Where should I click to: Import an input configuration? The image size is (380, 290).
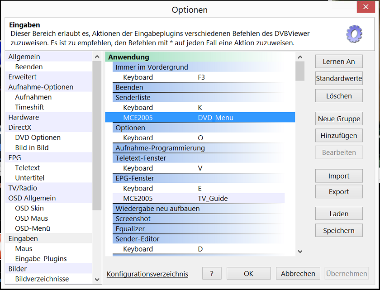pyautogui.click(x=339, y=176)
